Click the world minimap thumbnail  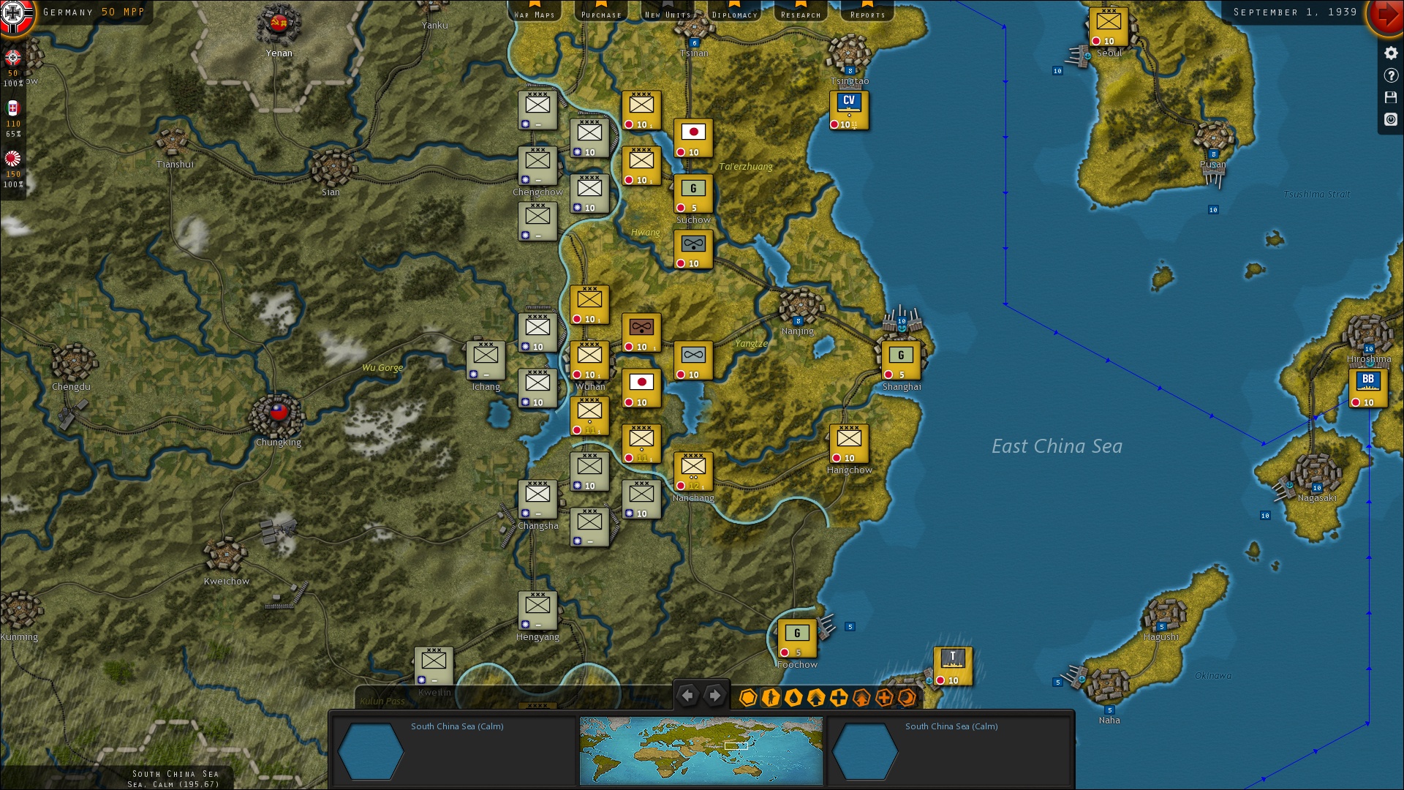pos(701,750)
